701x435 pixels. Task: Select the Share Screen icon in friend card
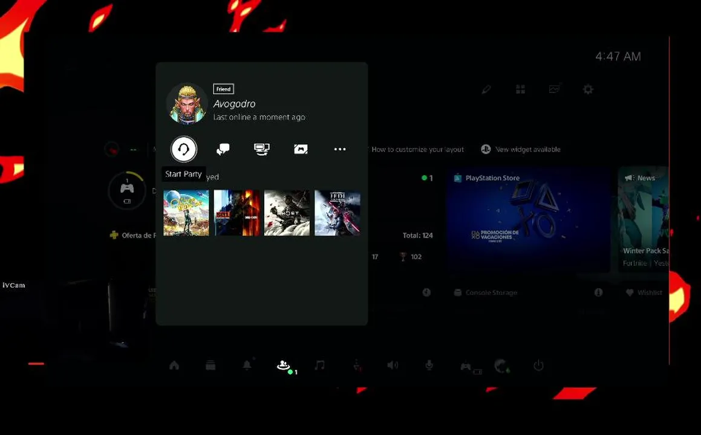(261, 149)
